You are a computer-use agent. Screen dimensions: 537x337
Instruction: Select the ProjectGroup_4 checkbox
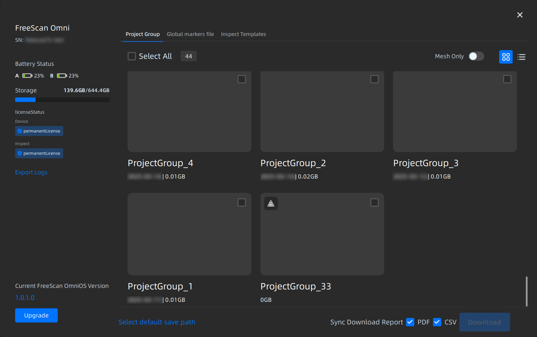pyautogui.click(x=241, y=79)
